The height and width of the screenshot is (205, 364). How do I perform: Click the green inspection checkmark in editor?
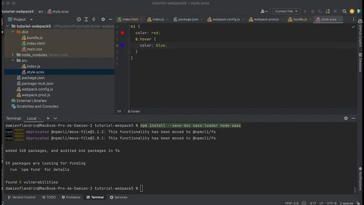coord(353,27)
